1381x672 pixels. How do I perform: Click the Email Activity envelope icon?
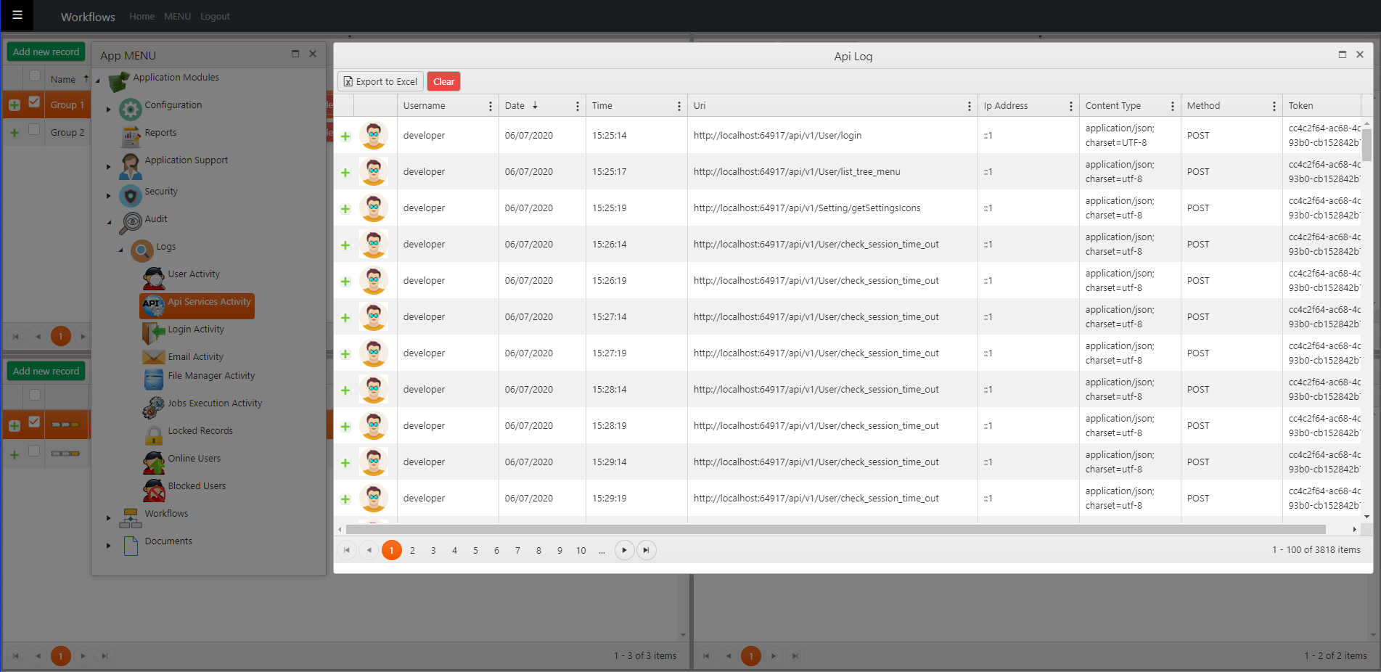(154, 357)
